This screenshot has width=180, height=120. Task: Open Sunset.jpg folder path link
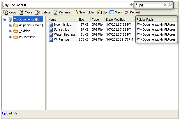pyautogui.click(x=156, y=29)
